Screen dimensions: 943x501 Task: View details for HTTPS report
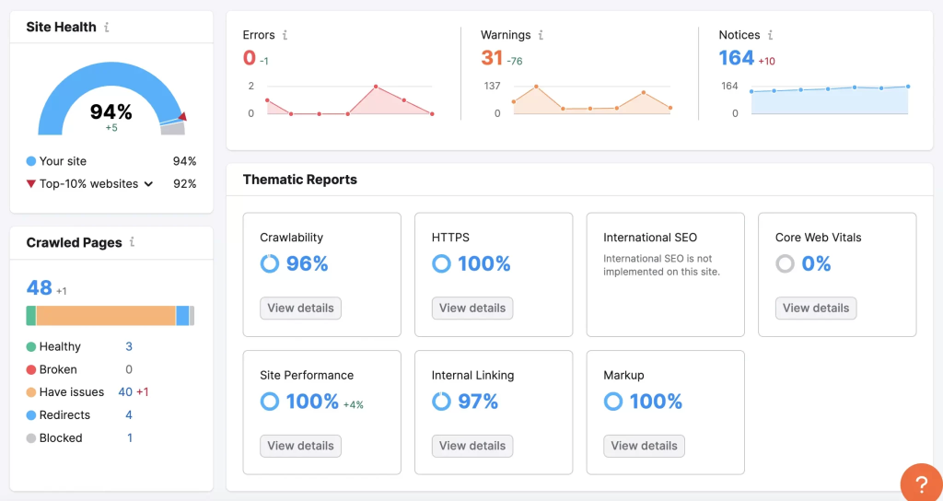click(x=472, y=308)
